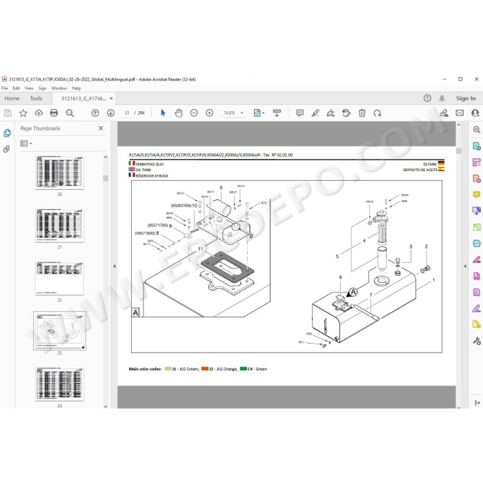Close the 3121613_G_X17JA document tab

(111, 98)
